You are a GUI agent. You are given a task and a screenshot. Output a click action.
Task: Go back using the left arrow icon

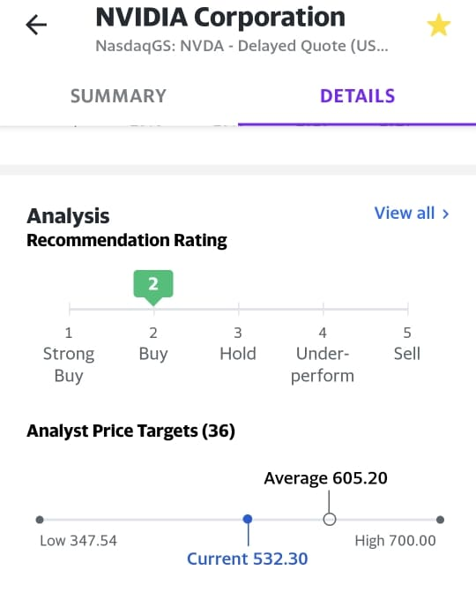pos(36,25)
